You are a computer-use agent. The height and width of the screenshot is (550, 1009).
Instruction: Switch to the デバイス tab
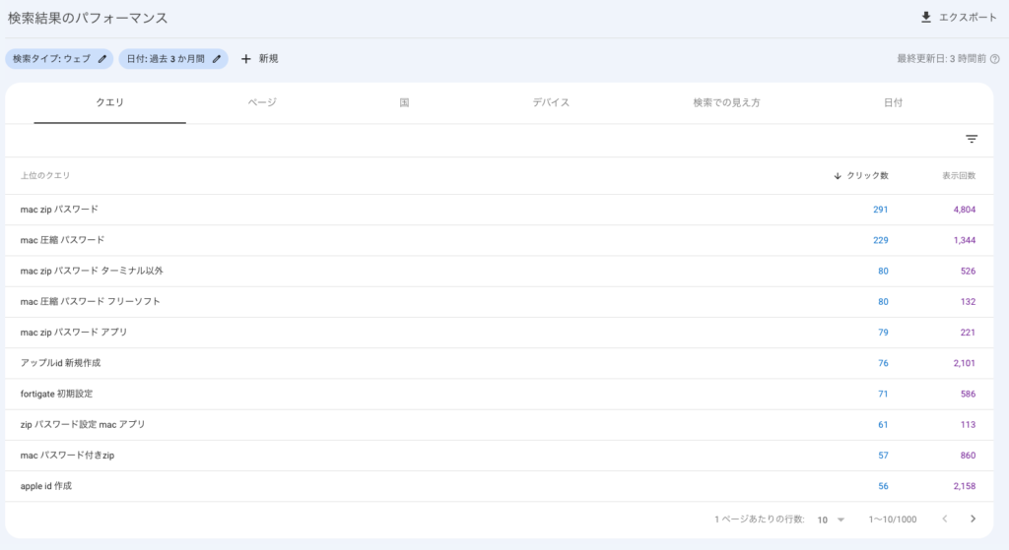[551, 102]
